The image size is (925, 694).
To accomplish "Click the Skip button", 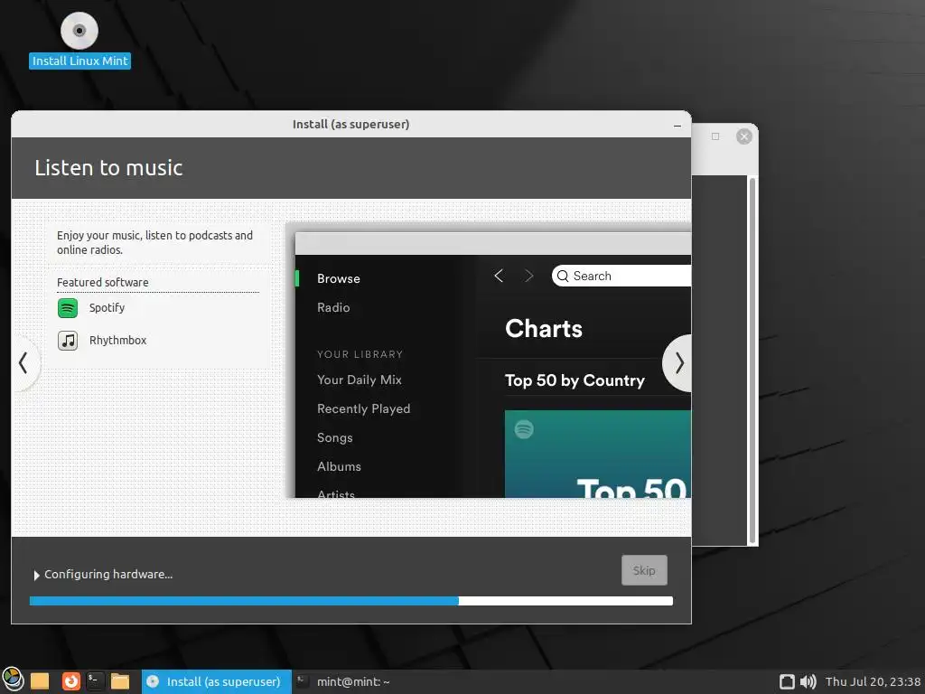I will [x=644, y=570].
